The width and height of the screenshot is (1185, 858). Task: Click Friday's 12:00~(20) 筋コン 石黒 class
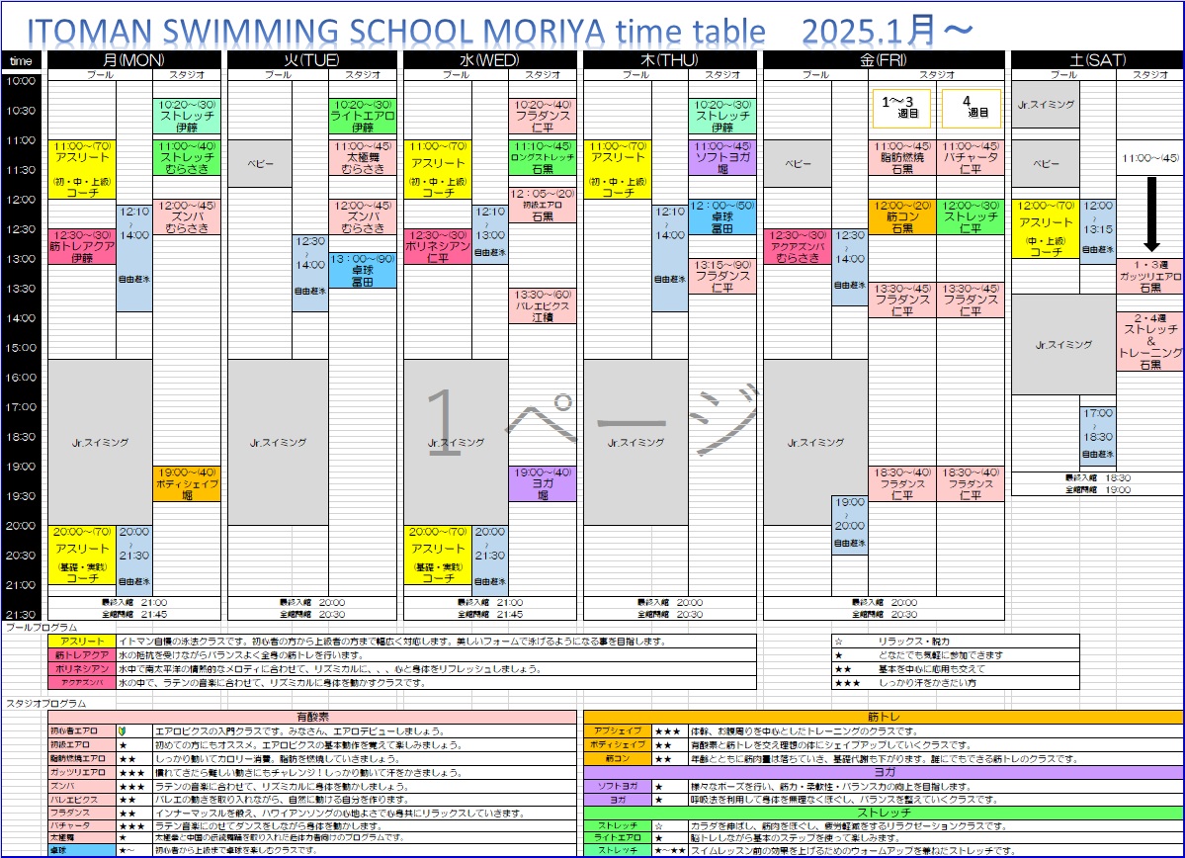coord(902,216)
